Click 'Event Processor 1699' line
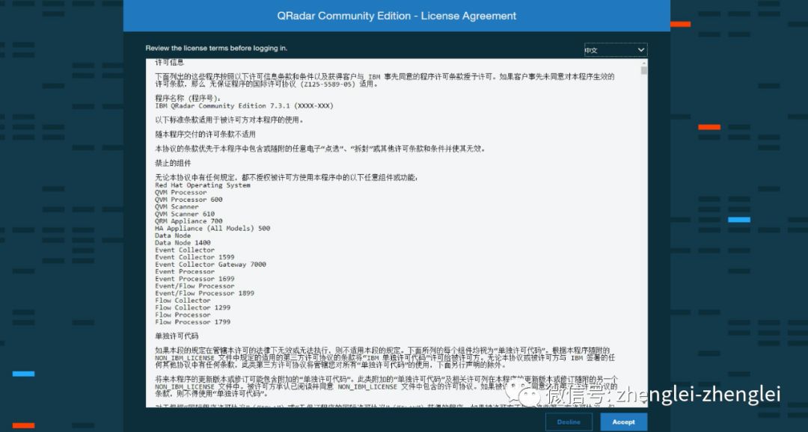Screen dimensions: 808x432 tap(195, 279)
